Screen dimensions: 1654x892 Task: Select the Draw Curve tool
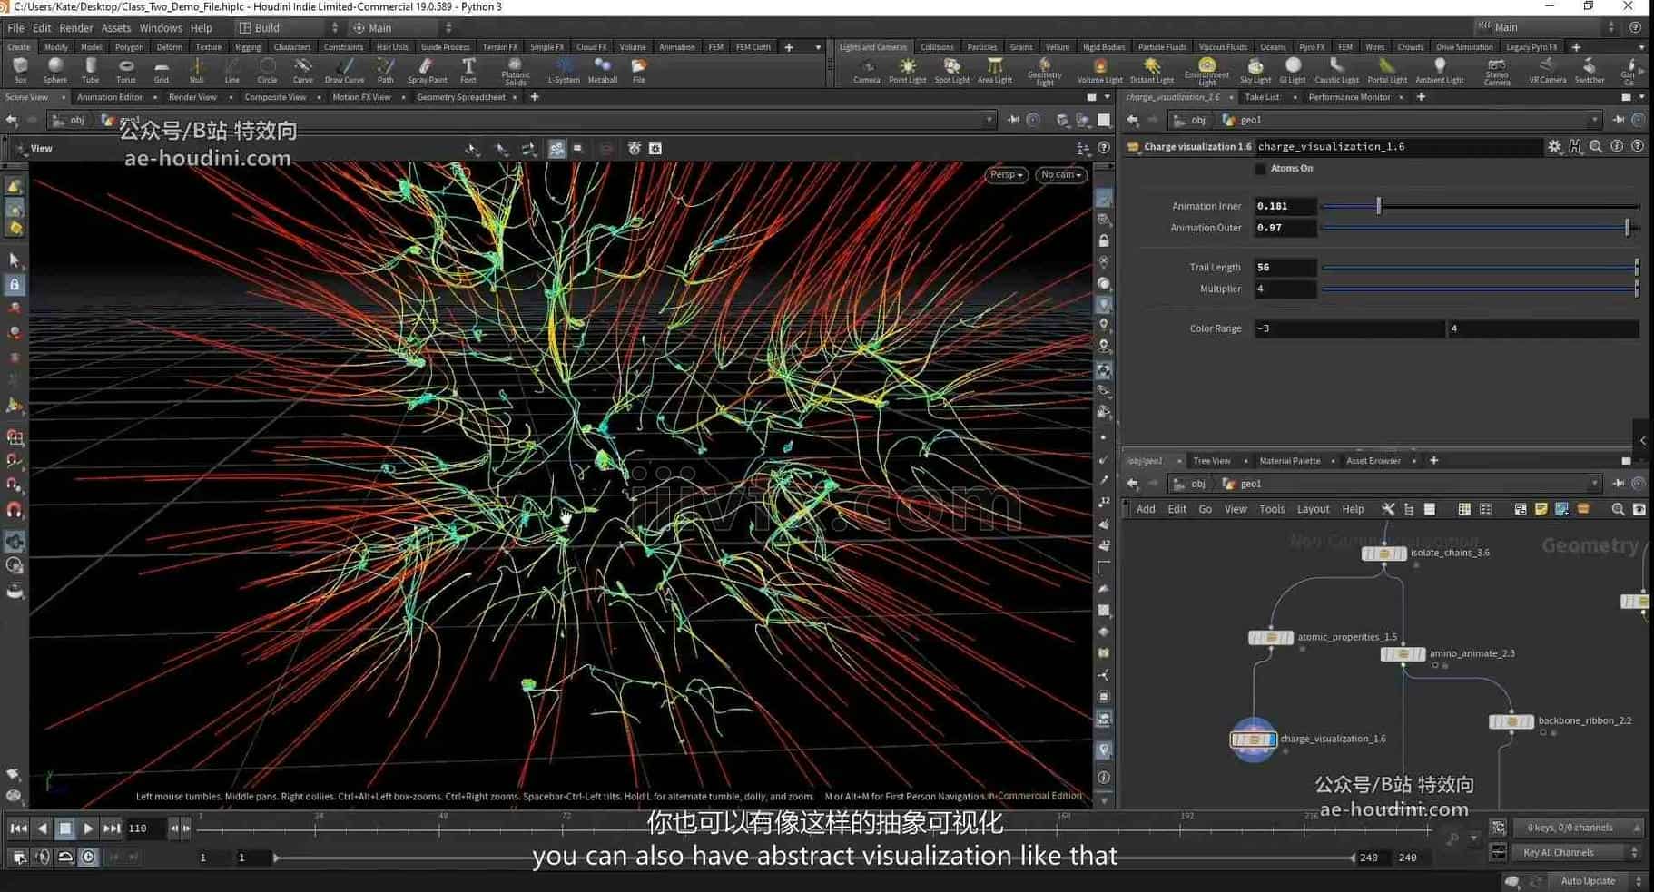344,71
